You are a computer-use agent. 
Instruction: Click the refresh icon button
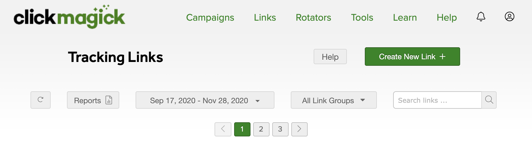[x=41, y=100]
